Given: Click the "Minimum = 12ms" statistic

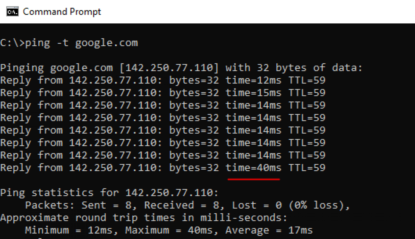Looking at the screenshot, I should pyautogui.click(x=69, y=230).
